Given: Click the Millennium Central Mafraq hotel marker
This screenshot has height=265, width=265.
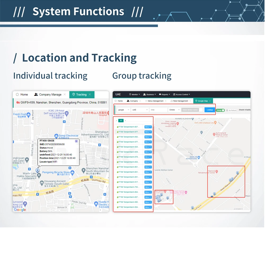Looking at the screenshot, I should (186, 192).
